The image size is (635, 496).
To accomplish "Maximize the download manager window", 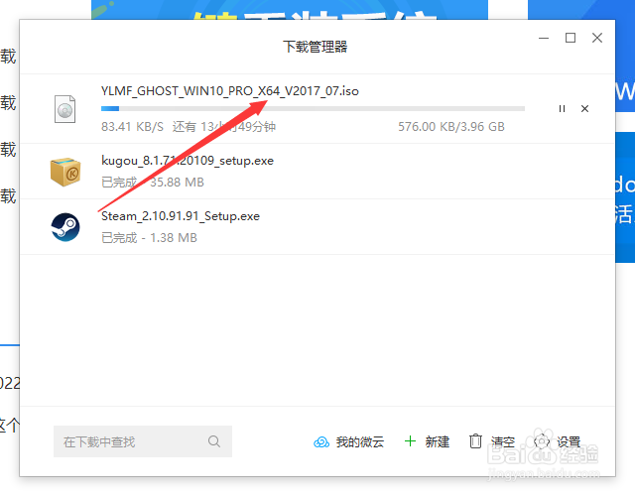I will pos(571,38).
